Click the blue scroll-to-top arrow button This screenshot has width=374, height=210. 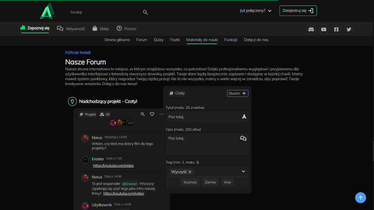point(360,198)
